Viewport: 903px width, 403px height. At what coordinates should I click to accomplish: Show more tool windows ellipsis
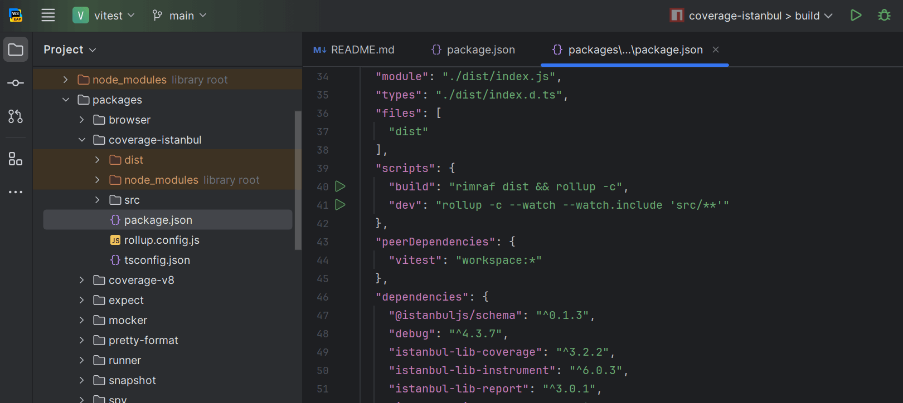pyautogui.click(x=16, y=192)
